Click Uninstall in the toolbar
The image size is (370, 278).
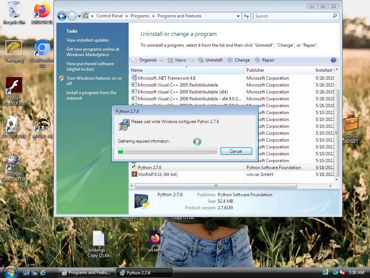click(210, 60)
